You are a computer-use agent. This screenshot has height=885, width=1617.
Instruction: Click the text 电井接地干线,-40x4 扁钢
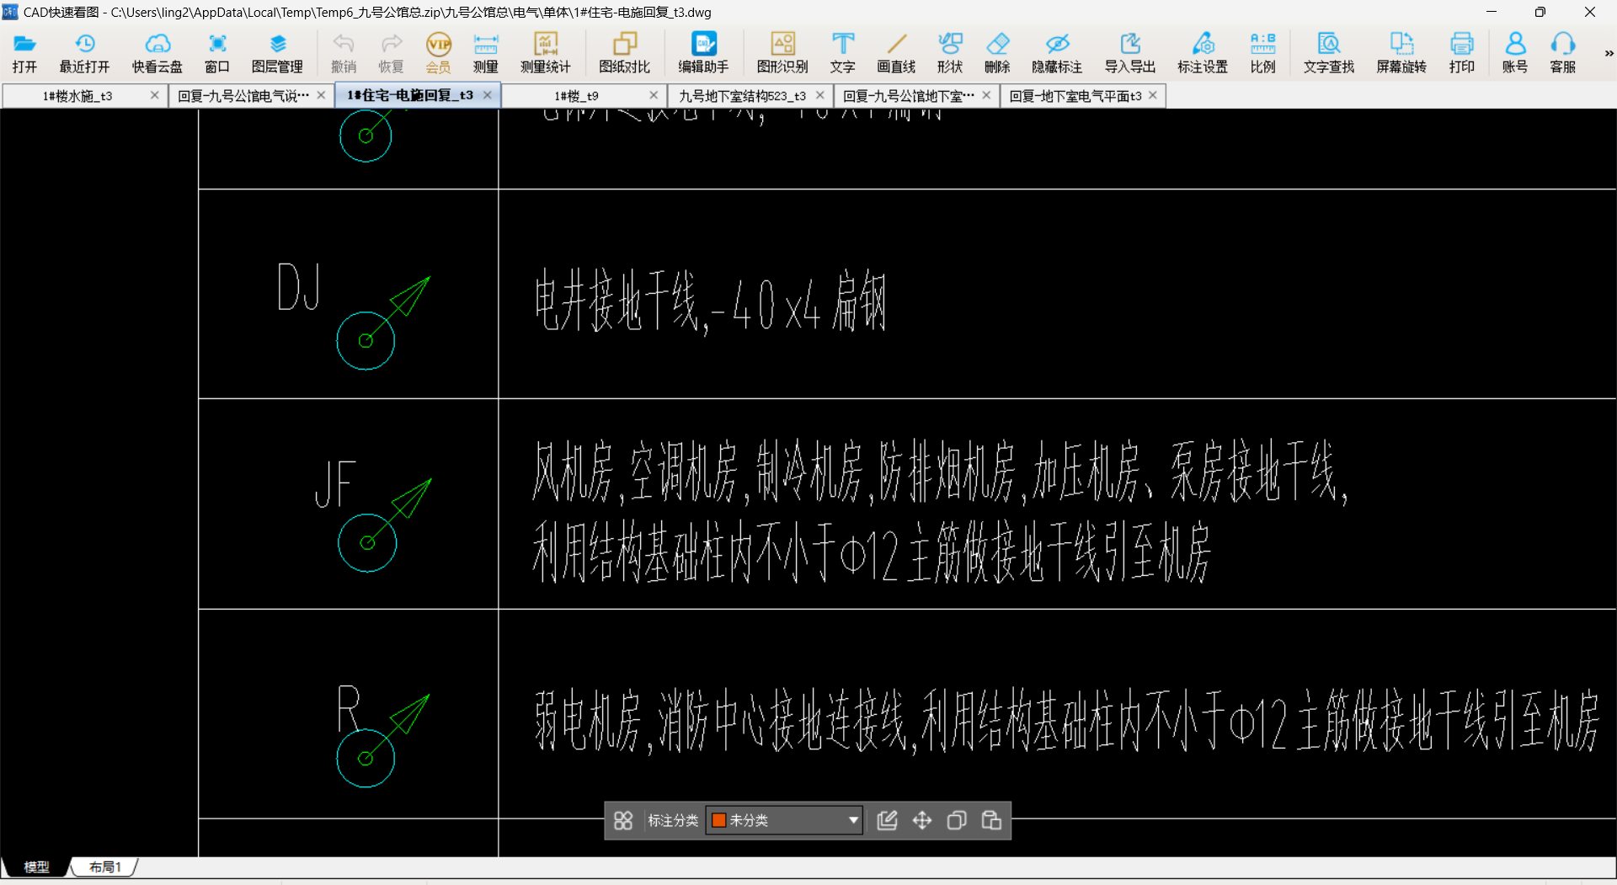click(x=710, y=302)
